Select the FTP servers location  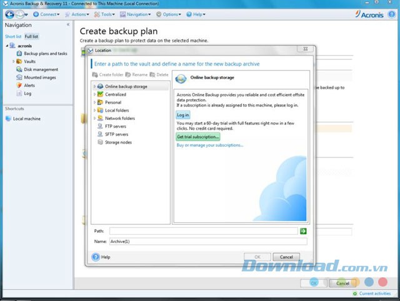(116, 126)
